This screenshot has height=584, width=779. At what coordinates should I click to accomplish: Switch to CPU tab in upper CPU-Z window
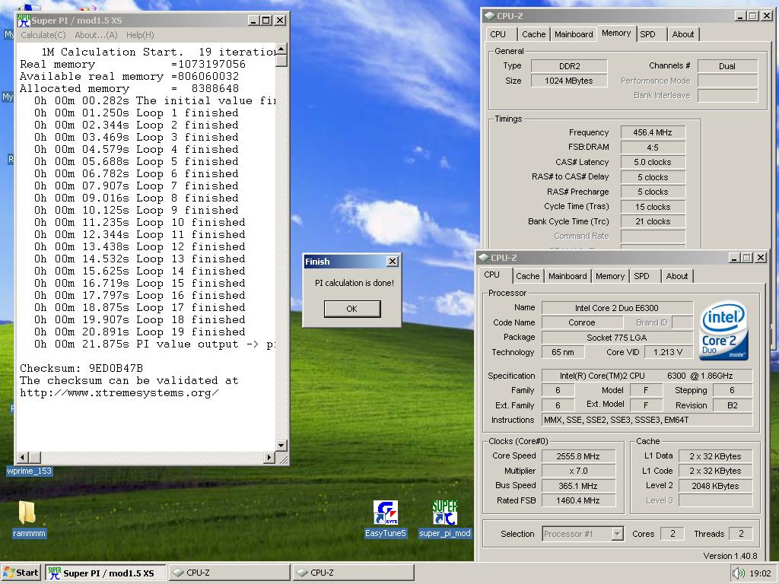[498, 34]
